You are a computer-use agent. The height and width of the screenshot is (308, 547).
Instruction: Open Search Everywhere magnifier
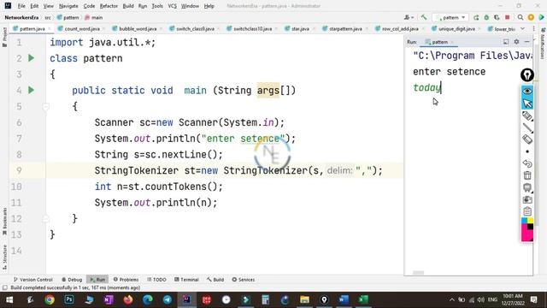click(x=521, y=17)
